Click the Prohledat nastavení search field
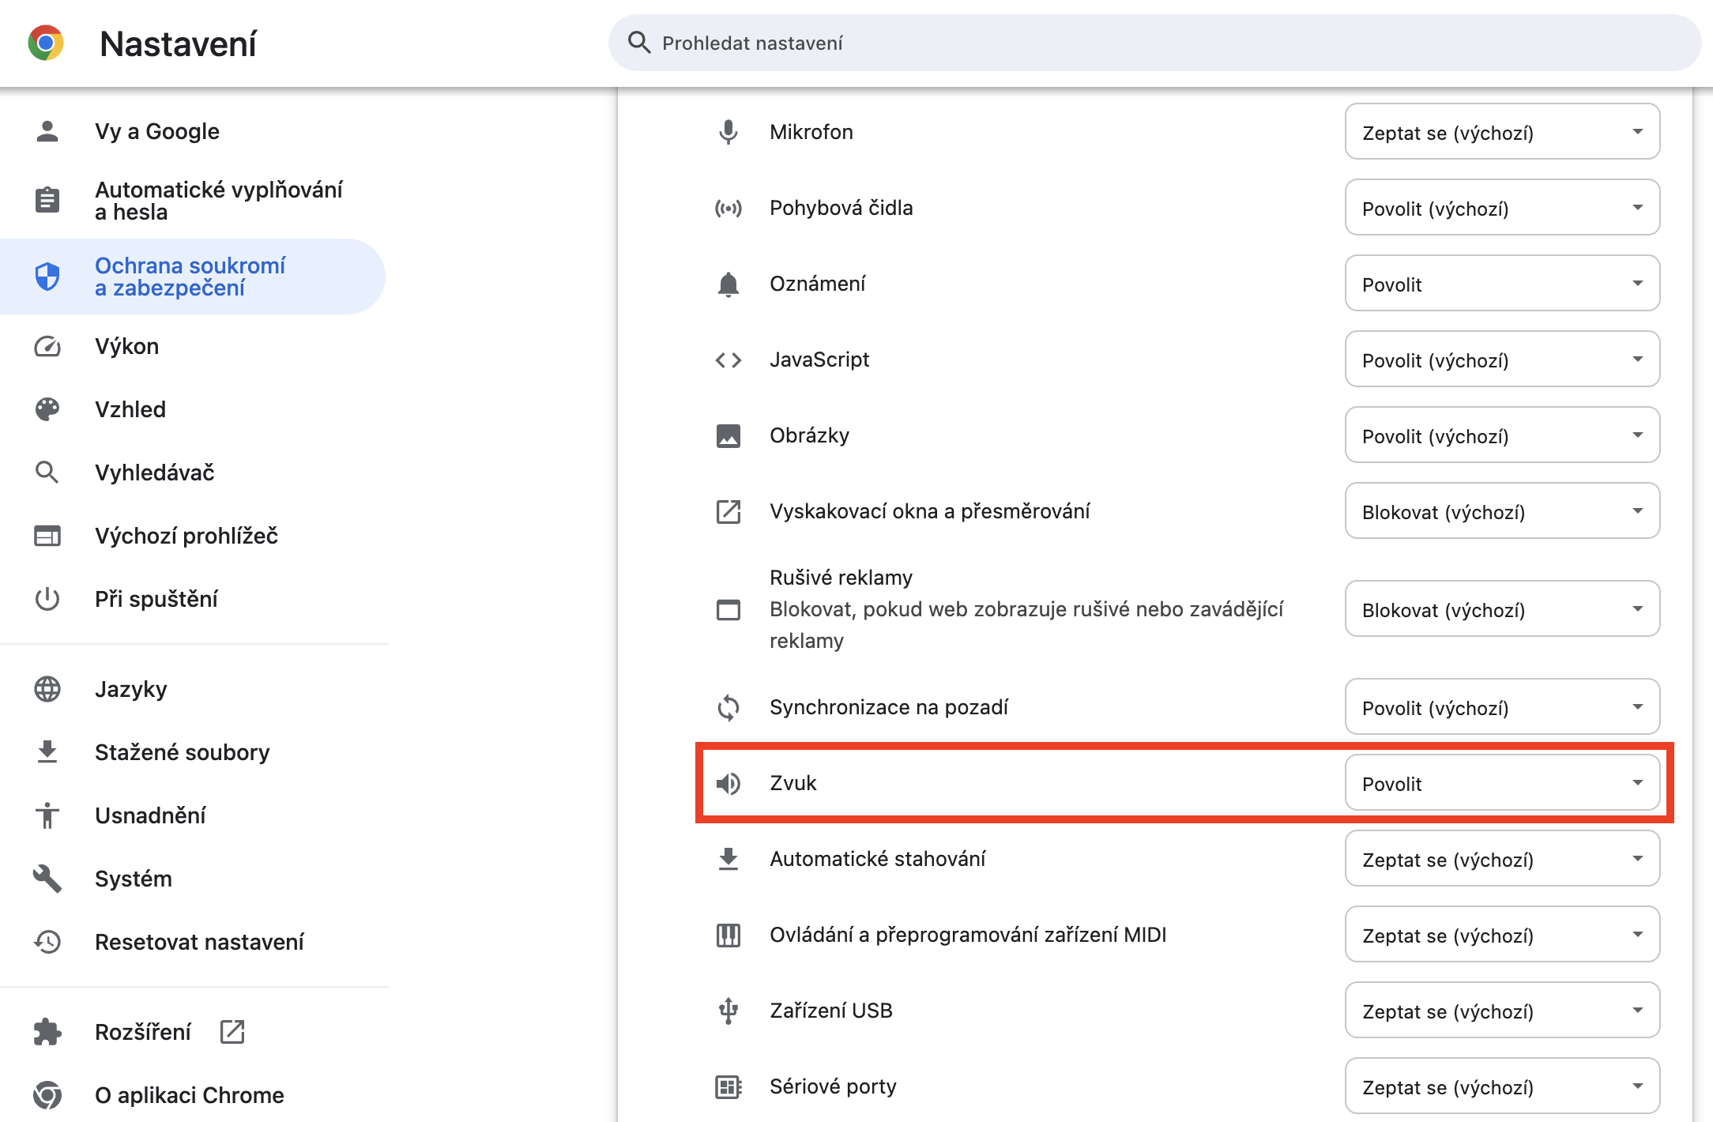The width and height of the screenshot is (1713, 1122). pos(1154,43)
